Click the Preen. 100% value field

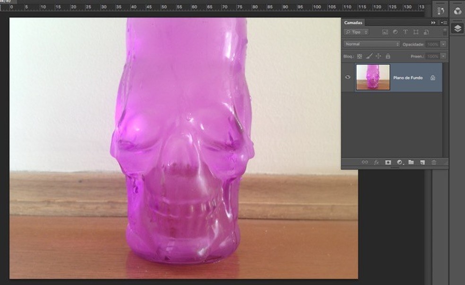[x=433, y=56]
